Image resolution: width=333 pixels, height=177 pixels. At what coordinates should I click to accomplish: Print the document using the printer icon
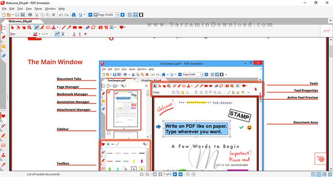coord(30,15)
